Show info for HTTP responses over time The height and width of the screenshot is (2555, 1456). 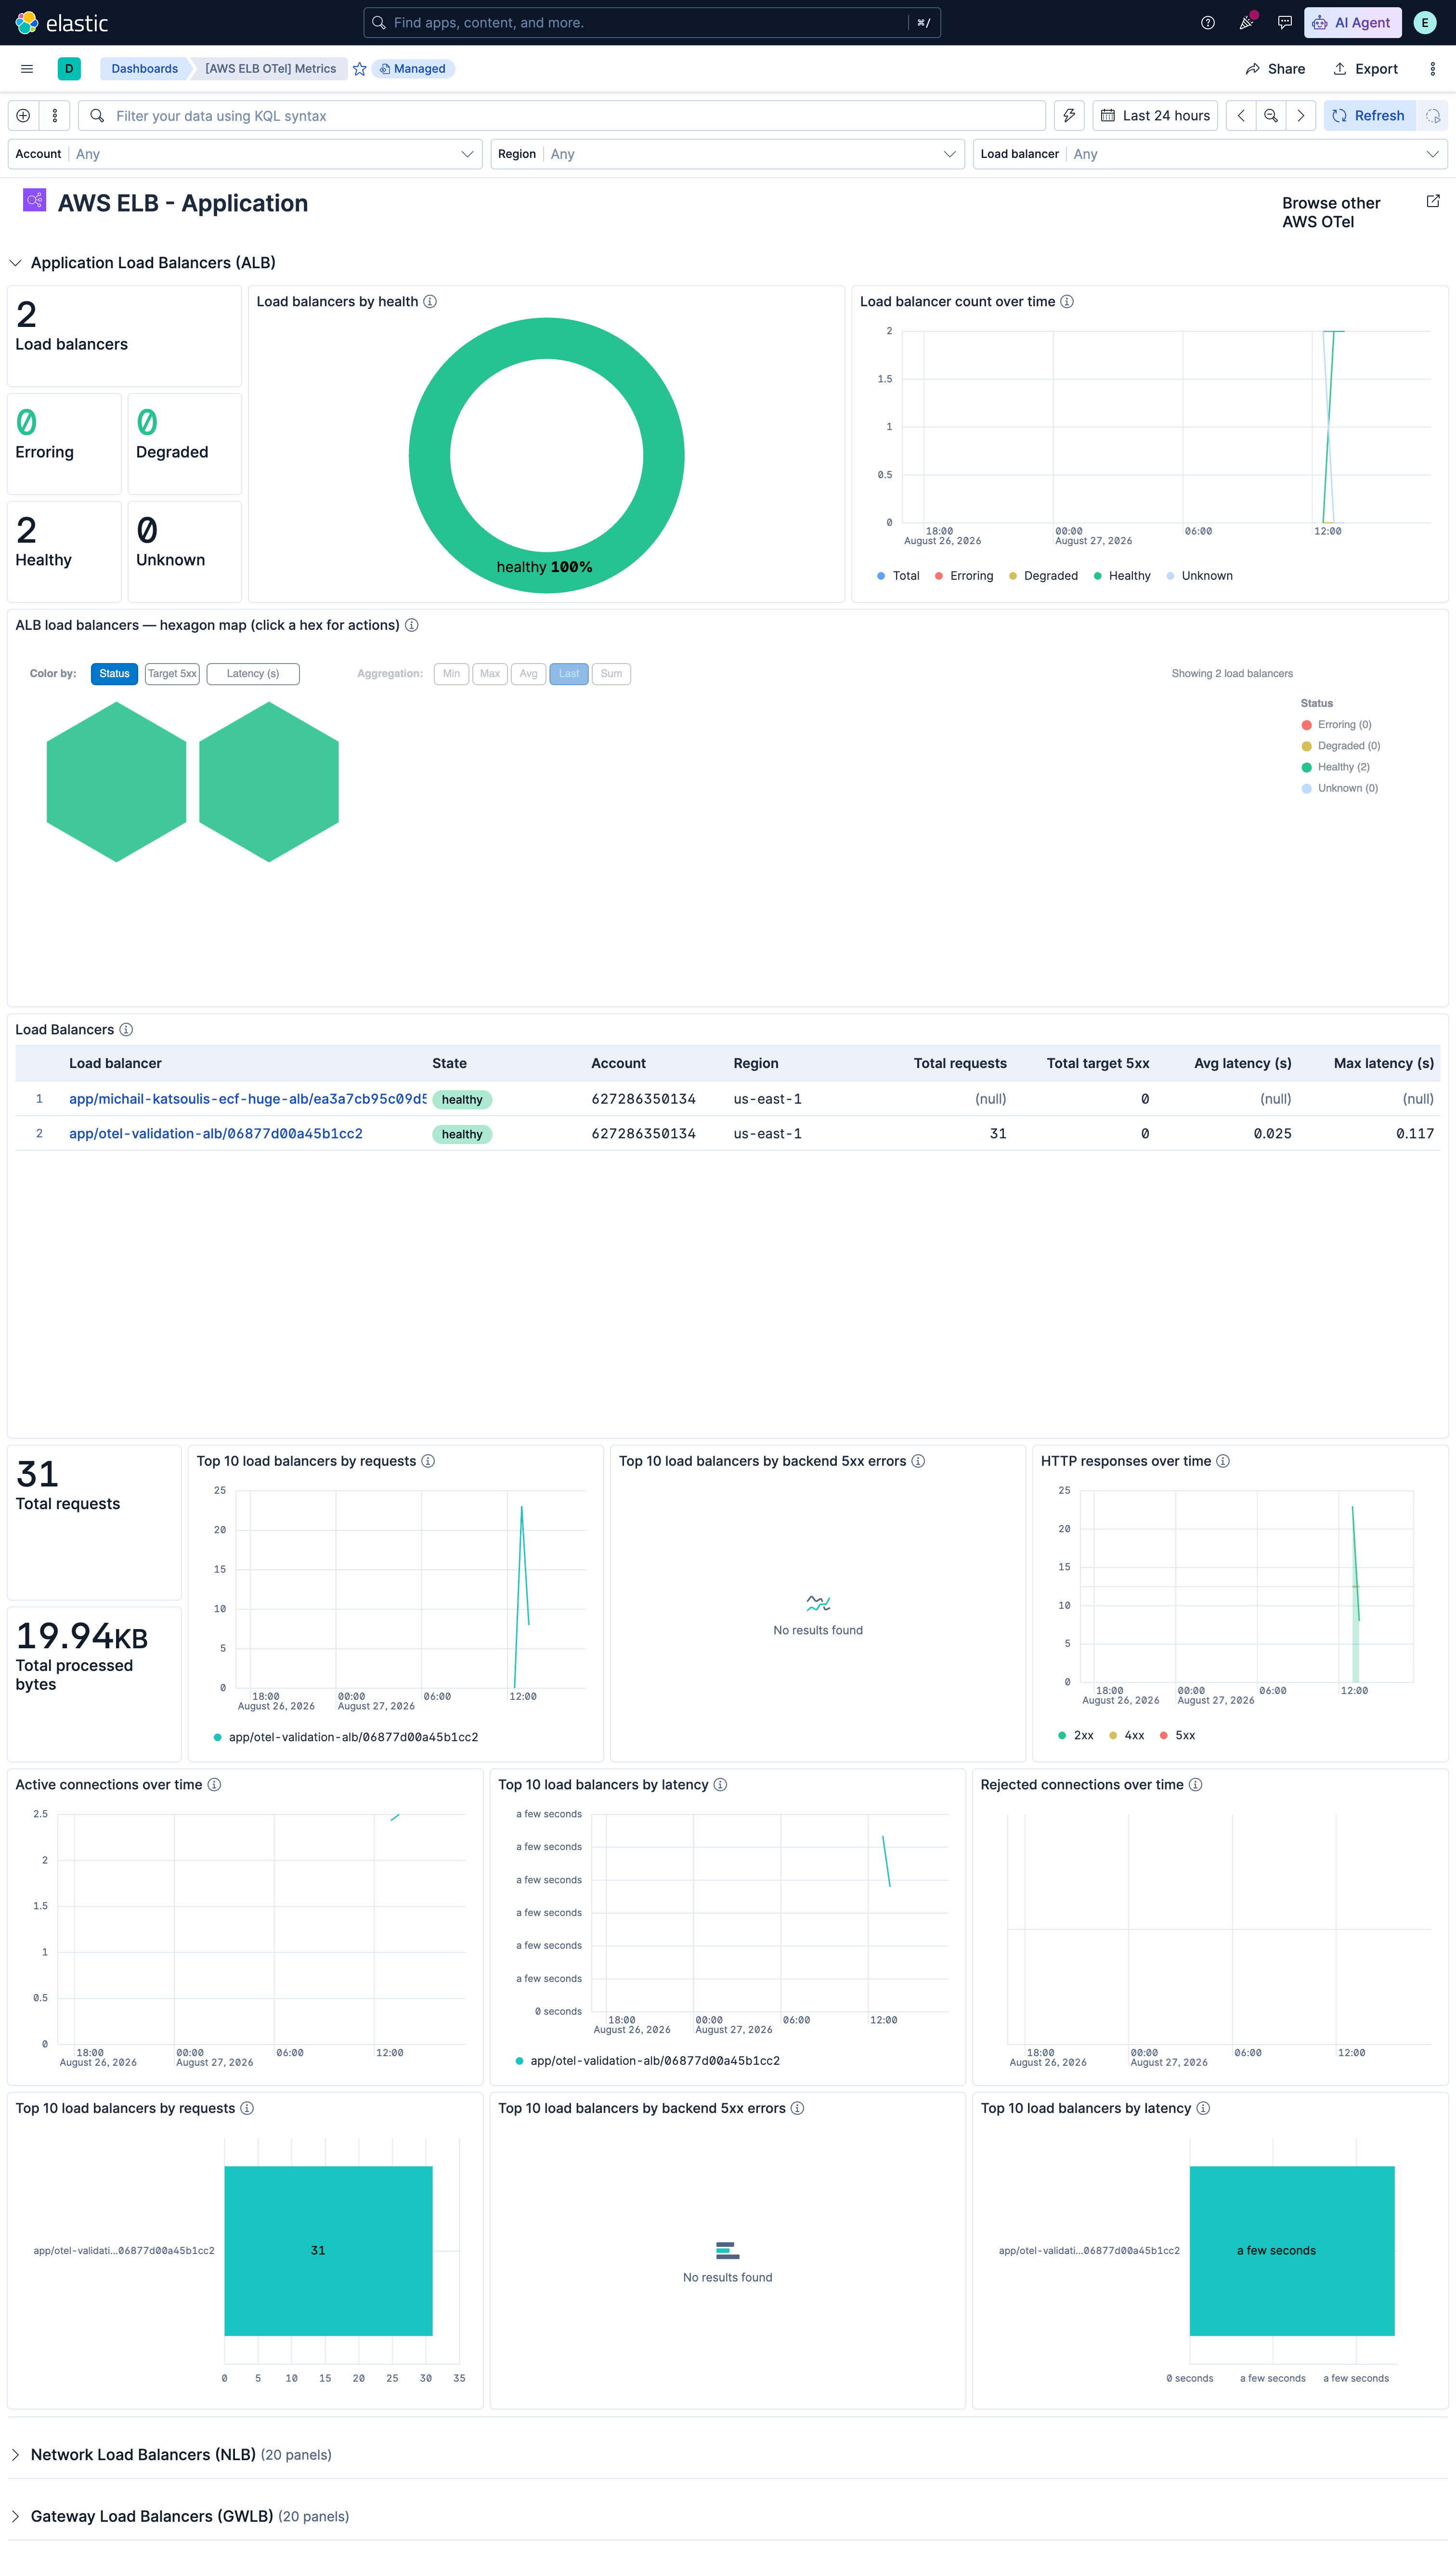pyautogui.click(x=1223, y=1461)
